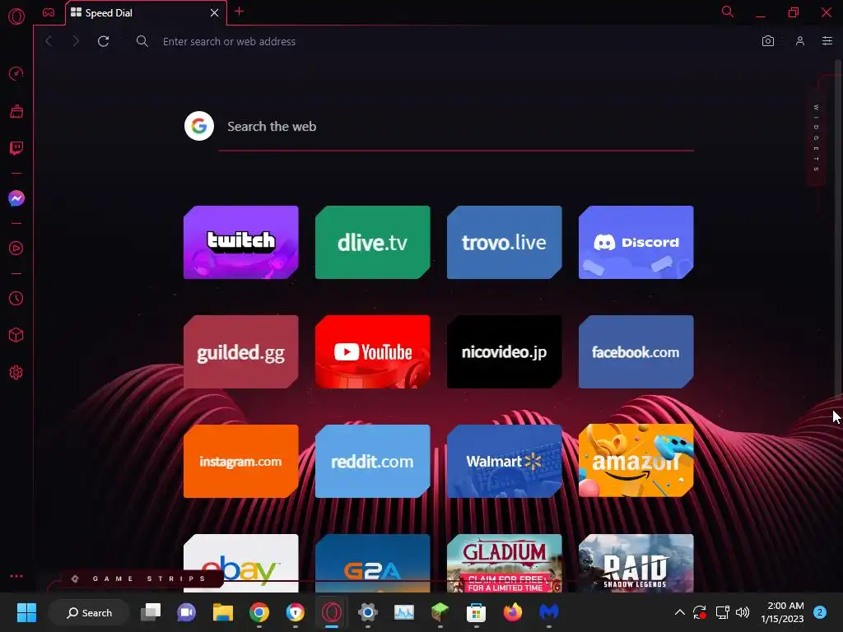The height and width of the screenshot is (632, 843).
Task: Click the Google search engine logo
Action: 199,126
